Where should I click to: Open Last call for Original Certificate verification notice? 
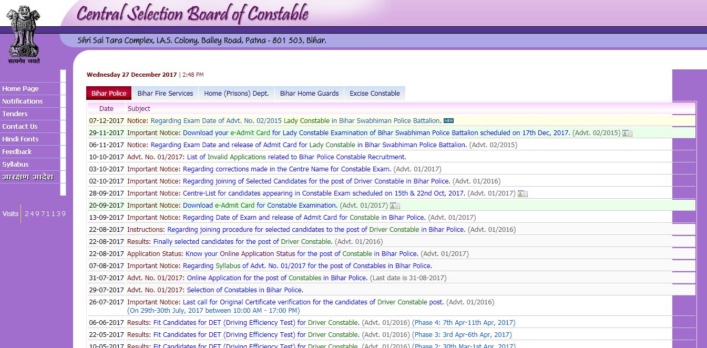click(314, 302)
